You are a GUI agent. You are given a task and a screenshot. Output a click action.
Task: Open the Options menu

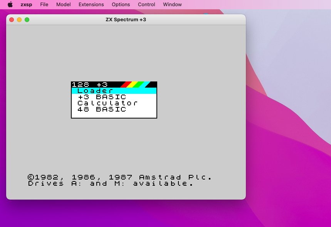pyautogui.click(x=121, y=5)
